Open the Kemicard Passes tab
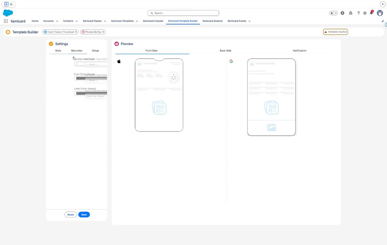The image size is (387, 245). pos(92,21)
